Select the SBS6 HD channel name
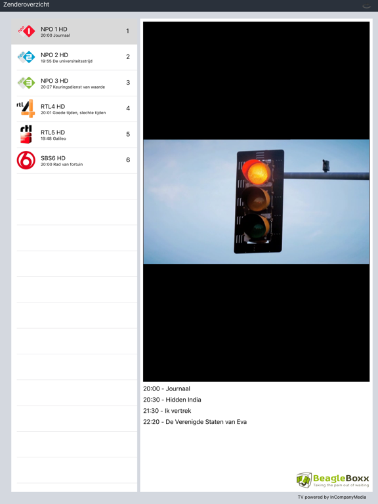This screenshot has height=504, width=378. (53, 157)
